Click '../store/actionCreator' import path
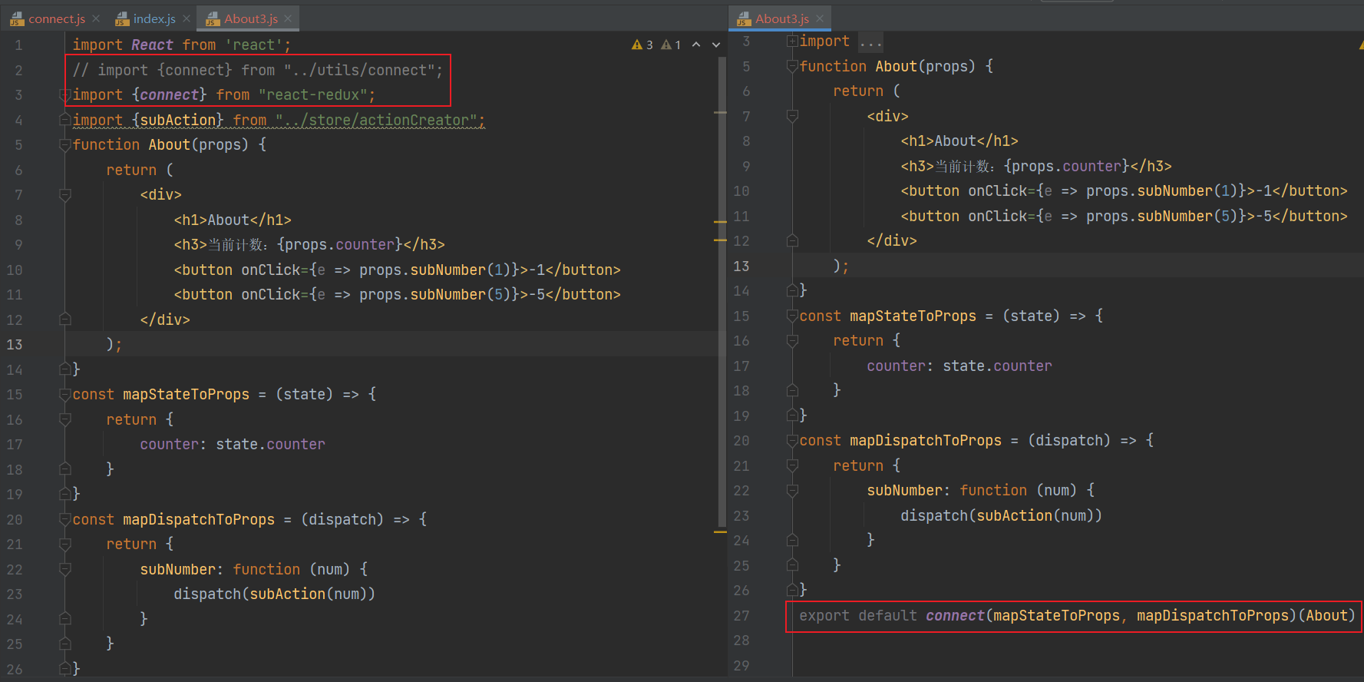 (x=376, y=121)
